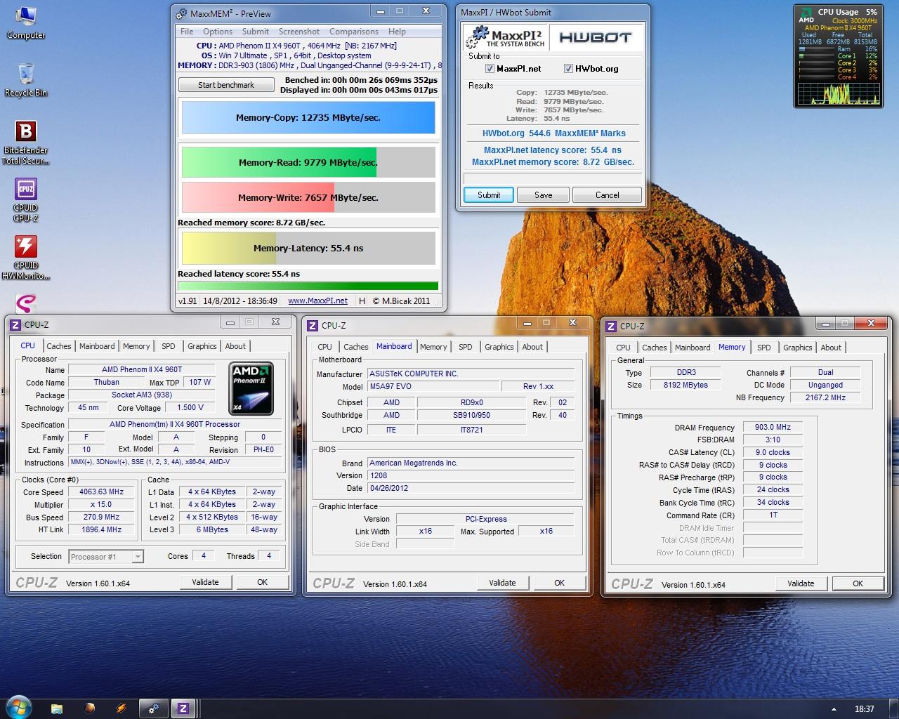899x719 pixels.
Task: Click Save in HWbot Submit dialog
Action: click(543, 195)
